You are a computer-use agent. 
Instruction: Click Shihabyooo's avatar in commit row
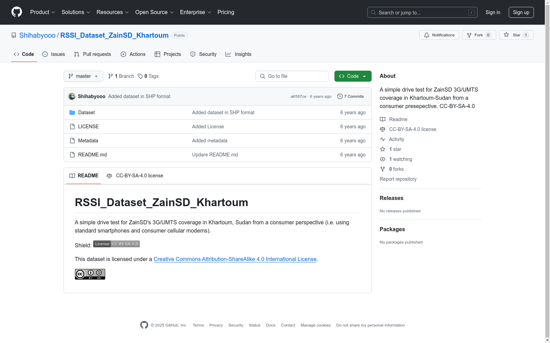[x=72, y=96]
